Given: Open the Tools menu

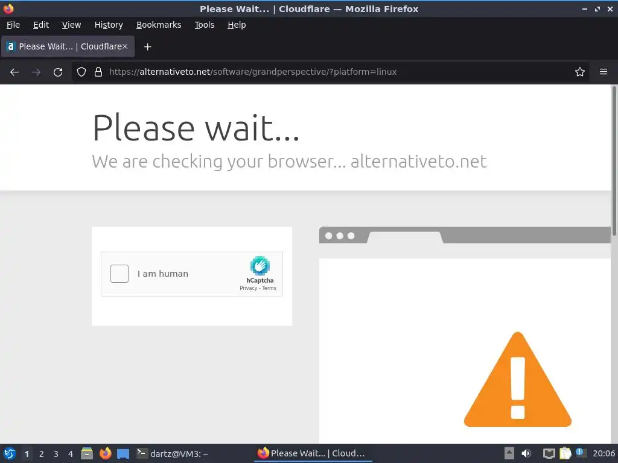Looking at the screenshot, I should click(x=204, y=25).
